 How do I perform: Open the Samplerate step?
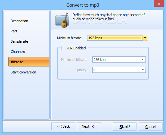point(19,41)
